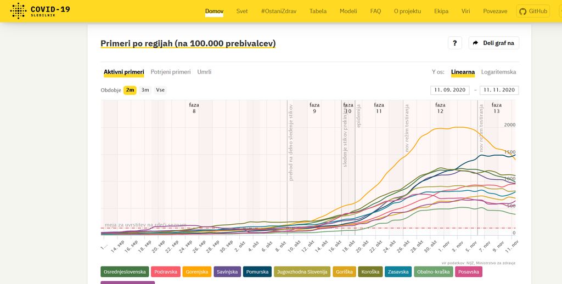Hide the Pomurska region series
The height and width of the screenshot is (284, 562).
[x=257, y=272]
